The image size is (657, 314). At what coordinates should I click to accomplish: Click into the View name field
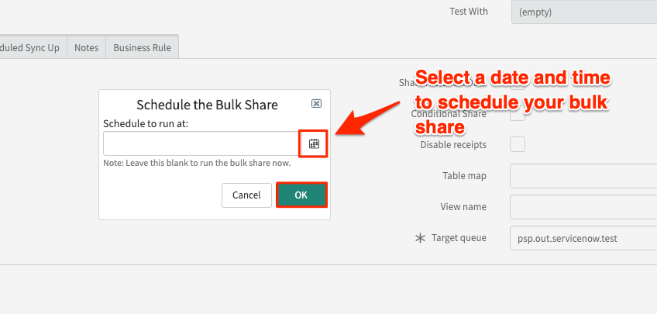pyautogui.click(x=583, y=207)
